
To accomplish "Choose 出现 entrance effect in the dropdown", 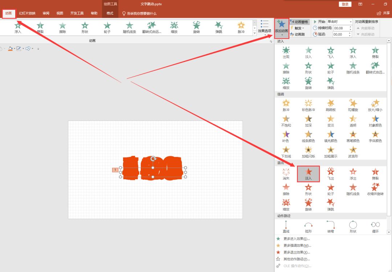I will coord(286,53).
